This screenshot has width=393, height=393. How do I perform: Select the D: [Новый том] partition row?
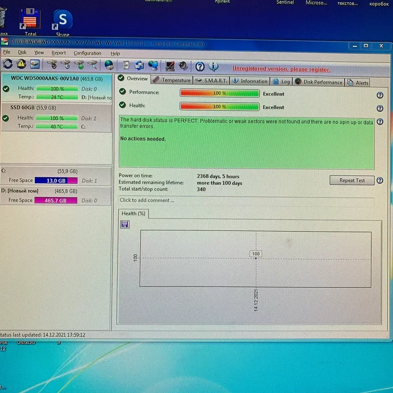pos(56,196)
